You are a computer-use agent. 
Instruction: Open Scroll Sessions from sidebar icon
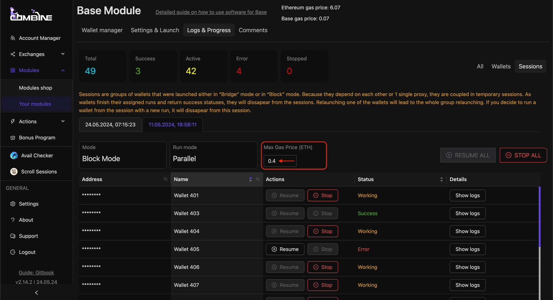pos(14,172)
